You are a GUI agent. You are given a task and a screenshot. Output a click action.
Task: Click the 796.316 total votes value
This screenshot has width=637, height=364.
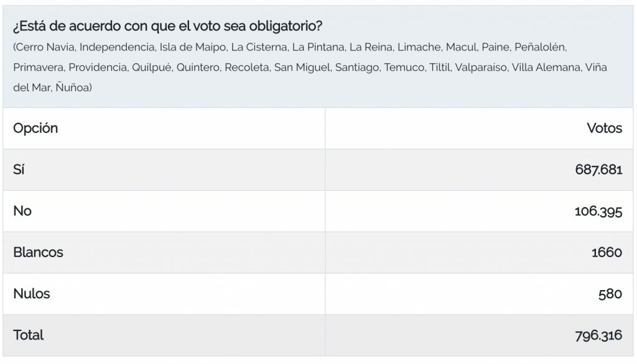598,335
